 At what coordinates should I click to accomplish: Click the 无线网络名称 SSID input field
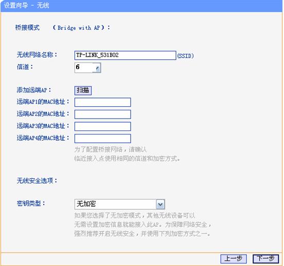(x=125, y=55)
